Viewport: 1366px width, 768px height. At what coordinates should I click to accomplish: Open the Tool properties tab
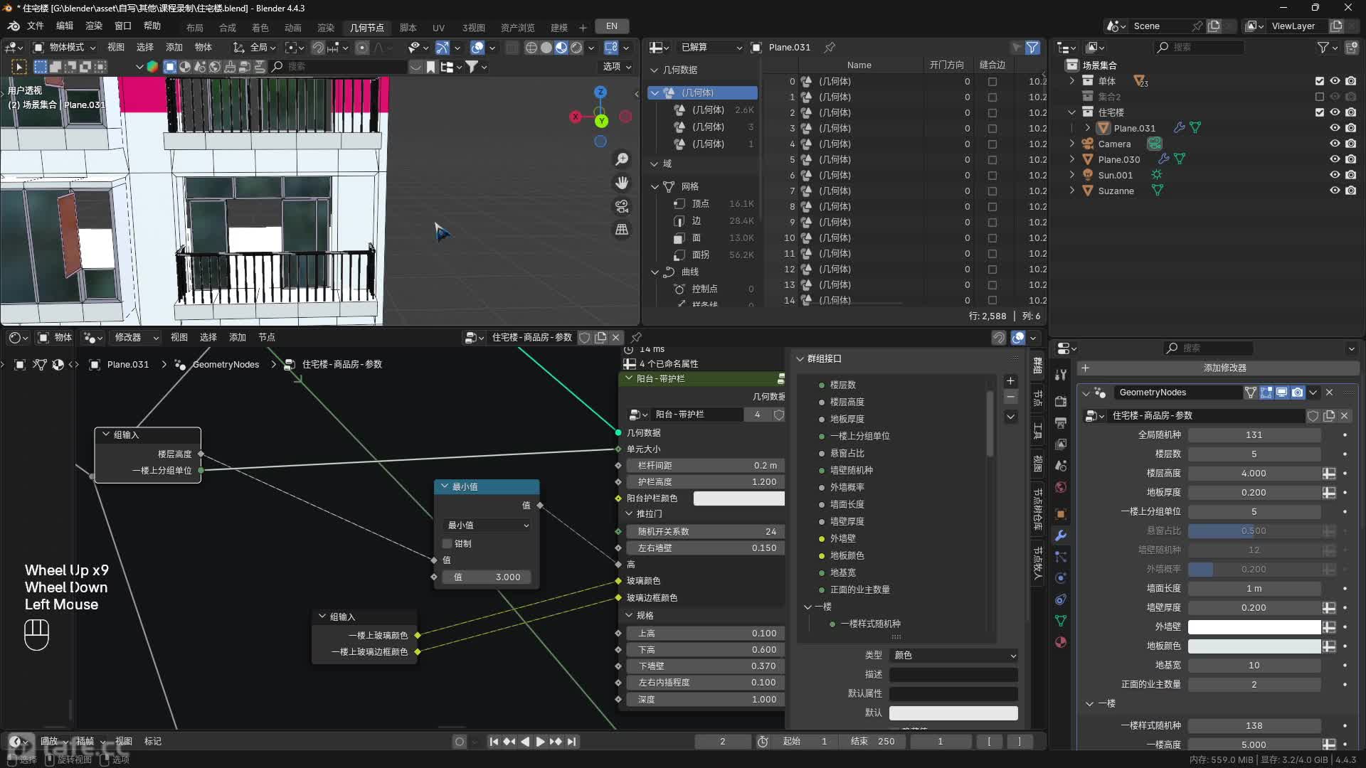point(1061,375)
